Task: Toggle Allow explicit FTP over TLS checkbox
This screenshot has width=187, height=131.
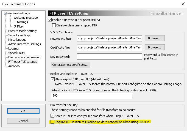Action: [x=53, y=79]
